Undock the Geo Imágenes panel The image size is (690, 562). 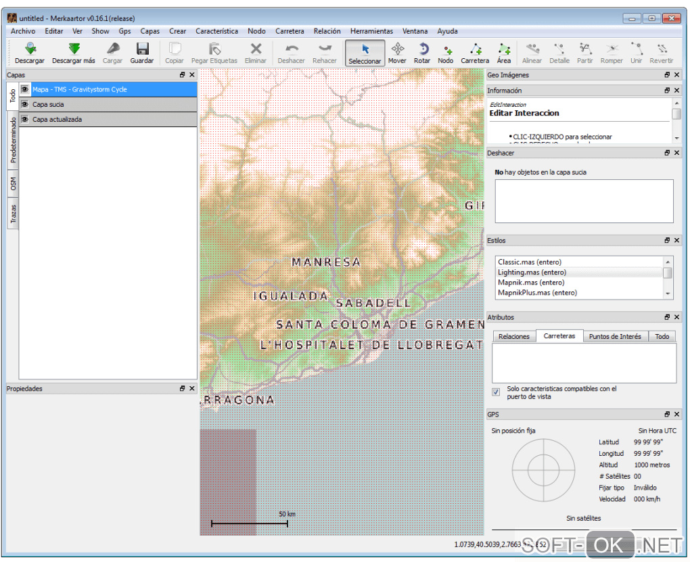click(667, 75)
